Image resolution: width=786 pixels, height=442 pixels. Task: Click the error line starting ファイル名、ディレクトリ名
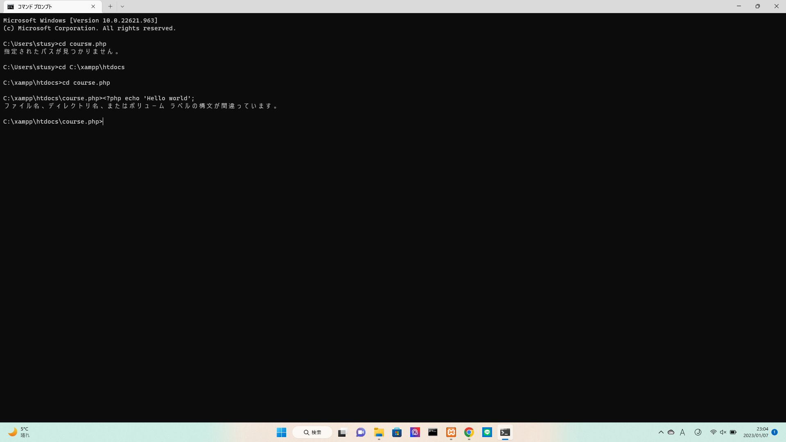tap(141, 106)
